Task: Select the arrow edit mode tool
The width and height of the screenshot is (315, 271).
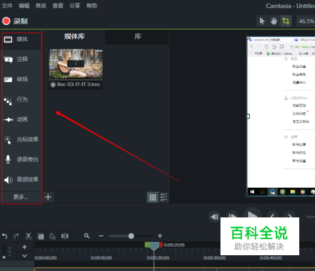Action: coord(262,21)
